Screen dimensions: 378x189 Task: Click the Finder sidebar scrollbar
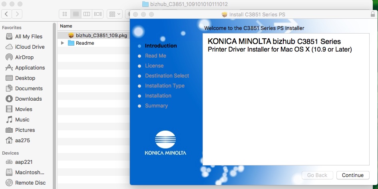coord(54,106)
